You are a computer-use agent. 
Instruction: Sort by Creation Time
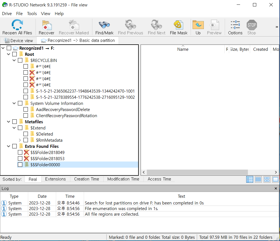tap(87, 179)
